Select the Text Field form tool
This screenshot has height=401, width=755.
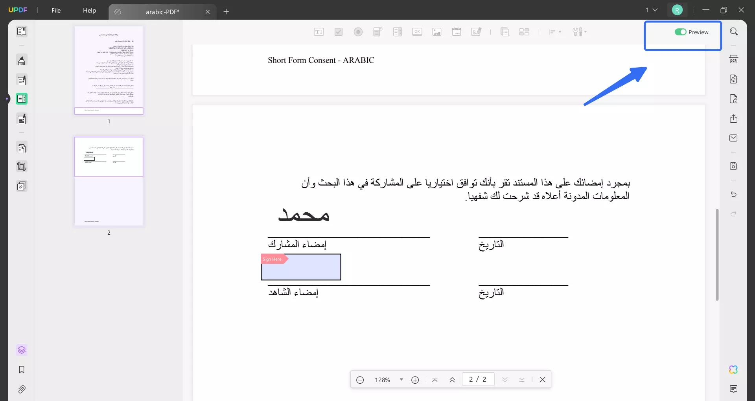(x=319, y=32)
